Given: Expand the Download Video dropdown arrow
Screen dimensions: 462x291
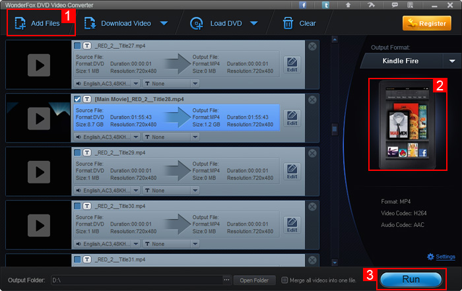Looking at the screenshot, I should [x=164, y=23].
